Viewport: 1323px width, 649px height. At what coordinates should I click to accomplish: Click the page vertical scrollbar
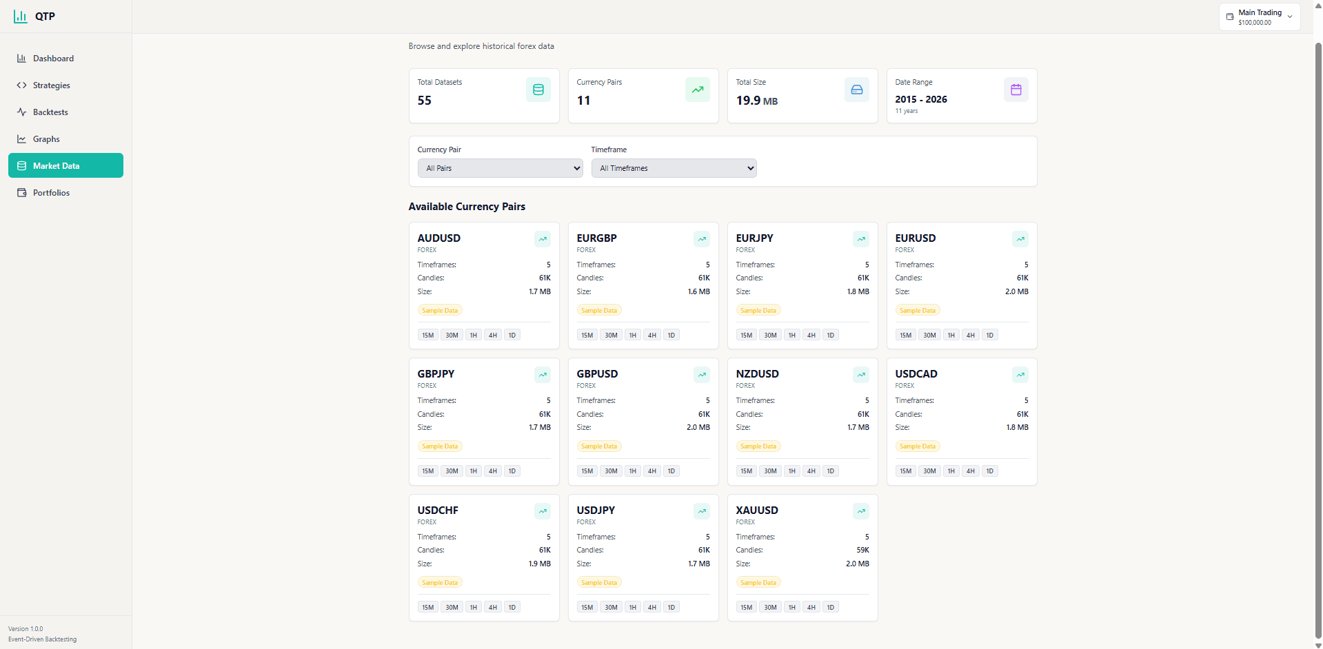(x=1318, y=341)
